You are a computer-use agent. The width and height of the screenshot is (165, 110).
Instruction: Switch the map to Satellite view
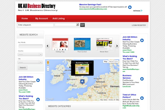[x=113, y=62]
